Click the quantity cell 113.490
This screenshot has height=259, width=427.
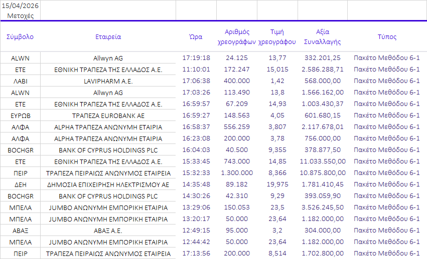[x=237, y=92]
